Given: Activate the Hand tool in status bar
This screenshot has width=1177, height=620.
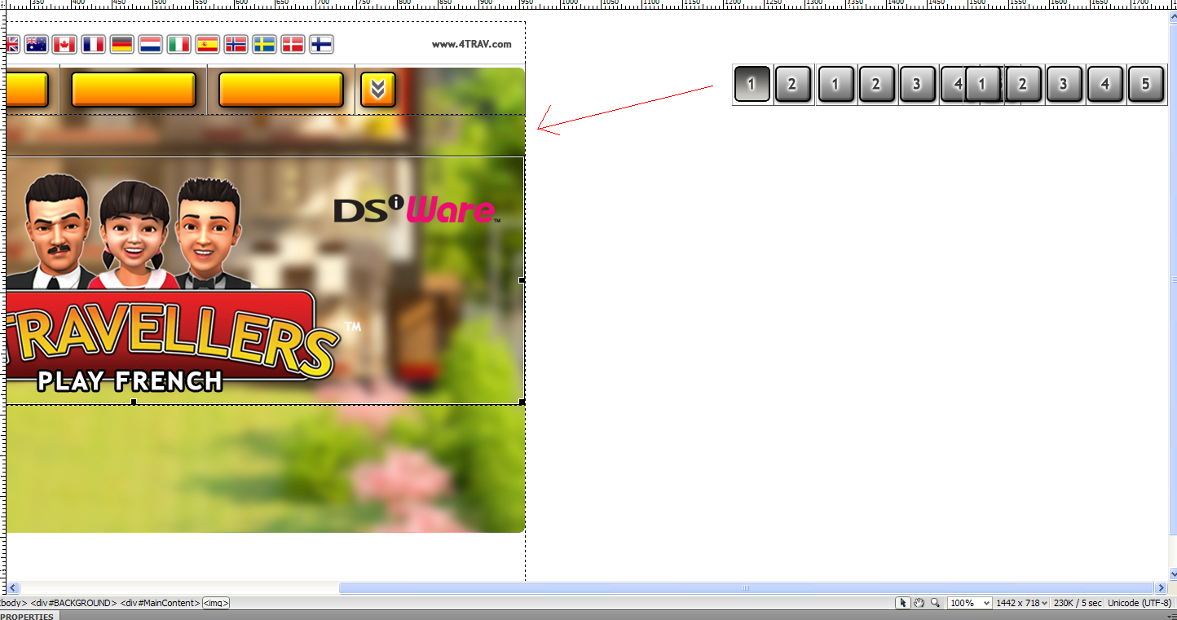Looking at the screenshot, I should coord(919,603).
